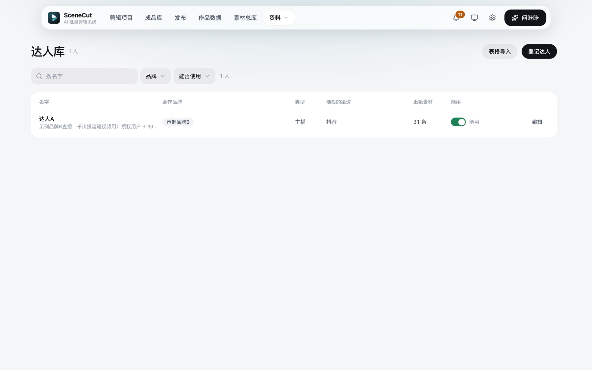
Task: Click the 抖音 channel cell
Action: (x=332, y=122)
